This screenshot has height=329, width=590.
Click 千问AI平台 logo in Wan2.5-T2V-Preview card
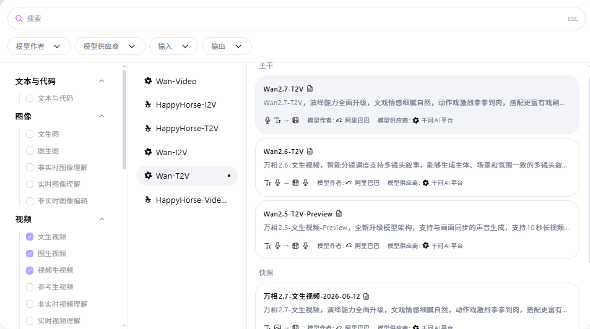pyautogui.click(x=425, y=246)
